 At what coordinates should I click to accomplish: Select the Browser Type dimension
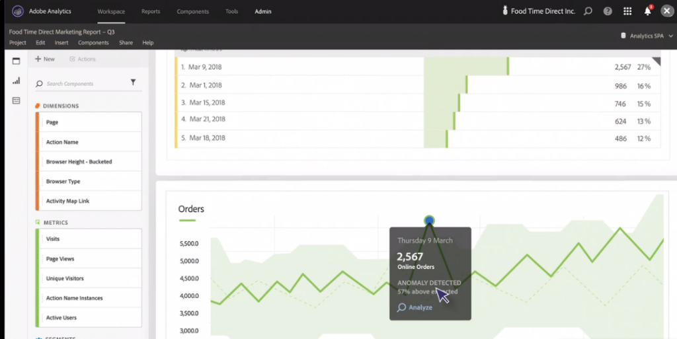(x=89, y=181)
